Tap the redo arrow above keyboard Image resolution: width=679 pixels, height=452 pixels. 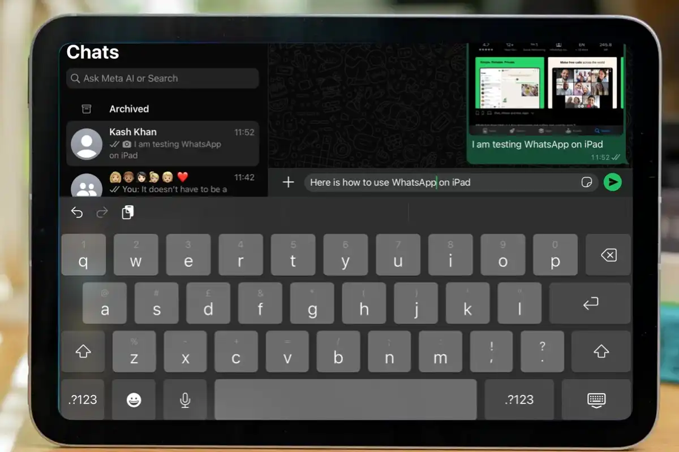(x=102, y=212)
